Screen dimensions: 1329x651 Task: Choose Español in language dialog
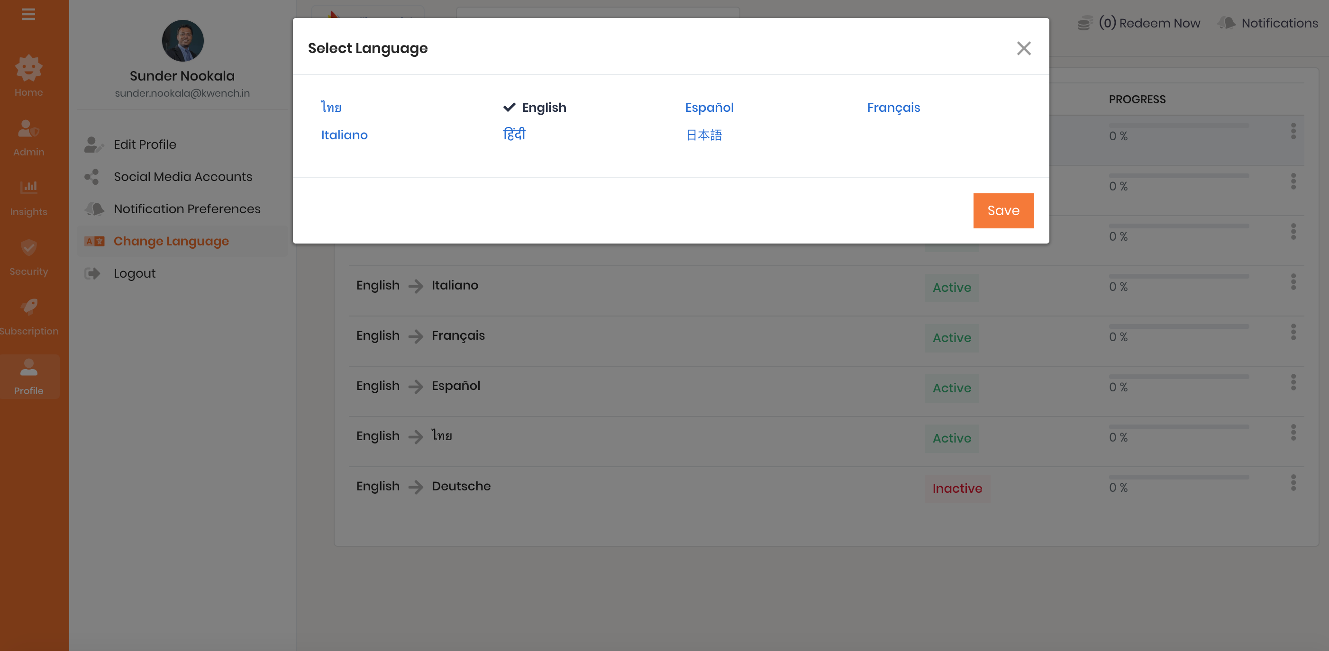709,107
